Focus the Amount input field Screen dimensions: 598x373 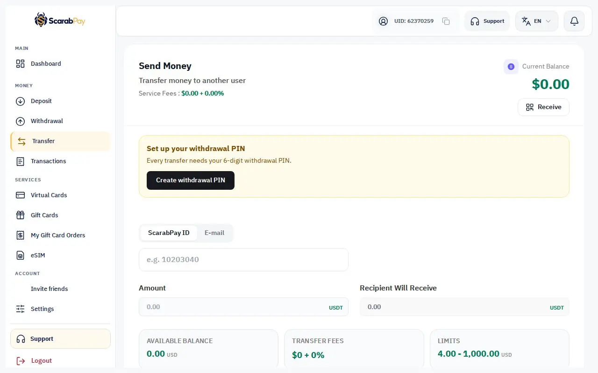coord(243,307)
